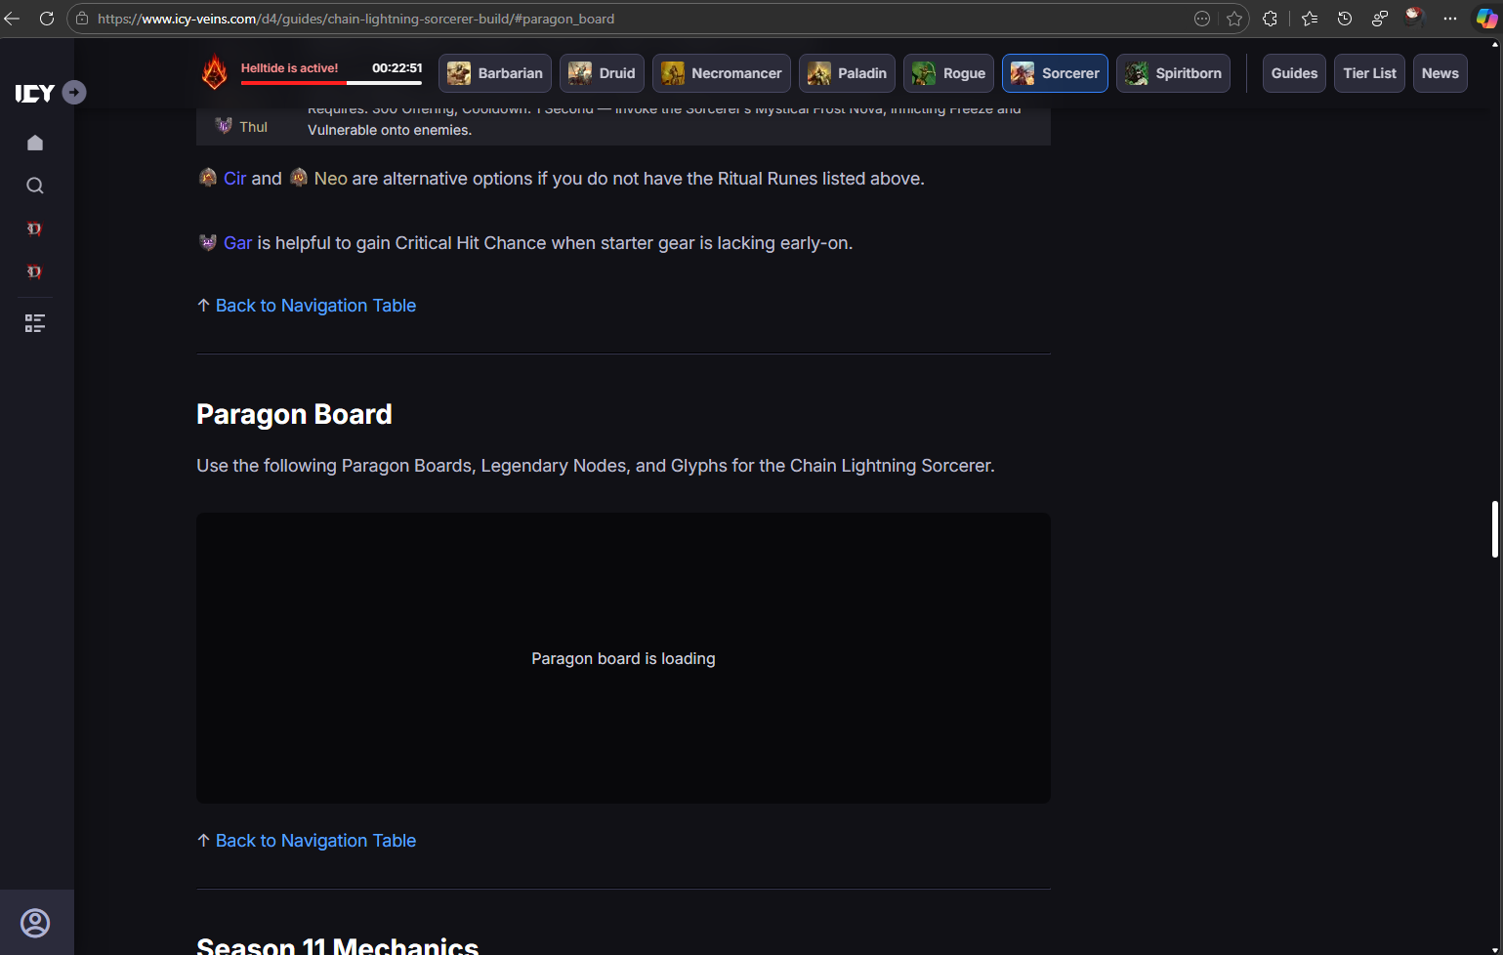Click the sidebar home icon
The image size is (1503, 955).
tap(35, 143)
